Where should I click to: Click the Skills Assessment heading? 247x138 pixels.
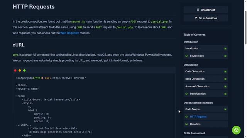click(194, 133)
